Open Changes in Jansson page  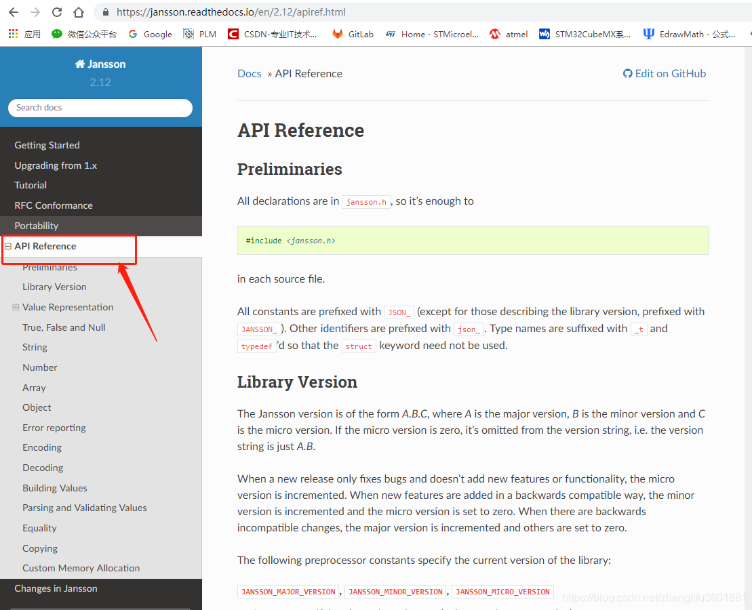point(56,588)
